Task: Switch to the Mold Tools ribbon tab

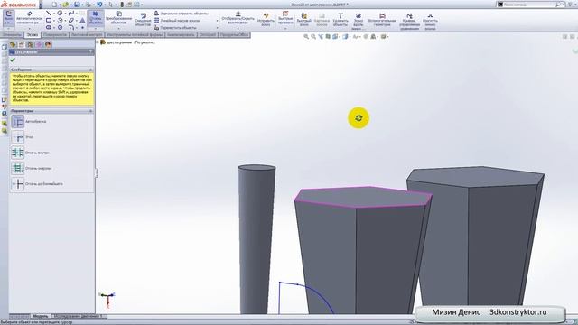Action: 135,35
